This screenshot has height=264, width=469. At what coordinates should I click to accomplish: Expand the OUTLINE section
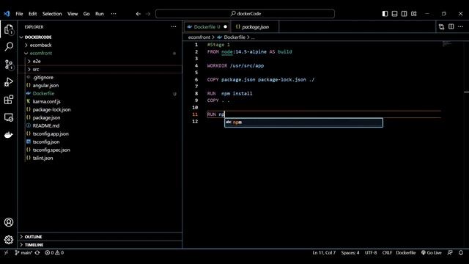click(x=33, y=237)
